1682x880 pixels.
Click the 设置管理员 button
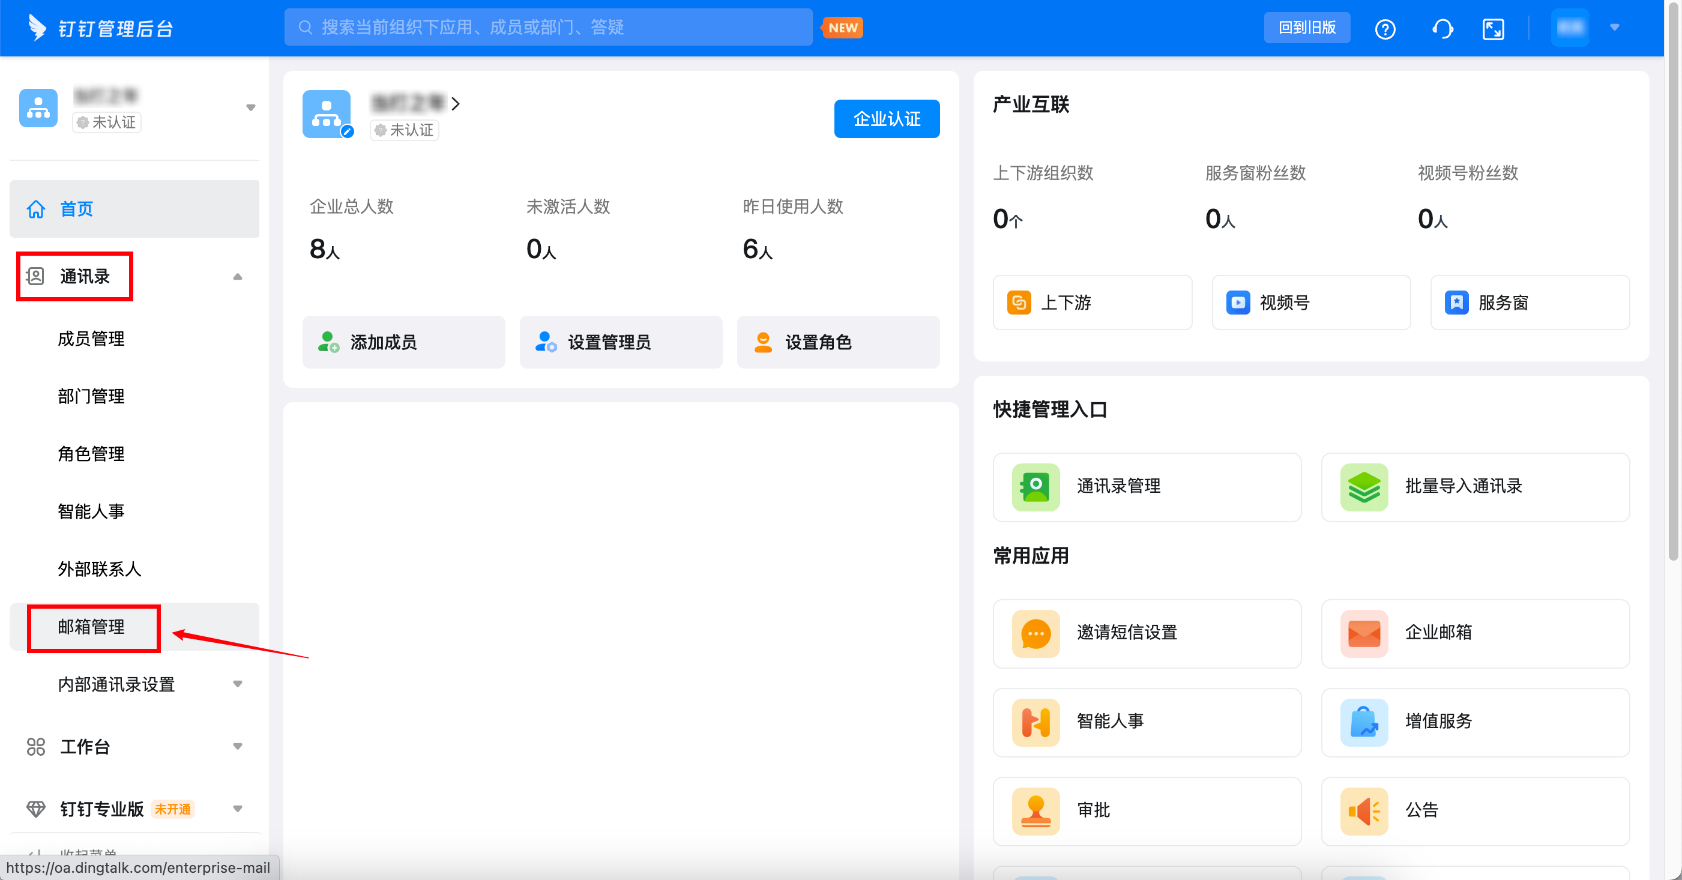[620, 342]
